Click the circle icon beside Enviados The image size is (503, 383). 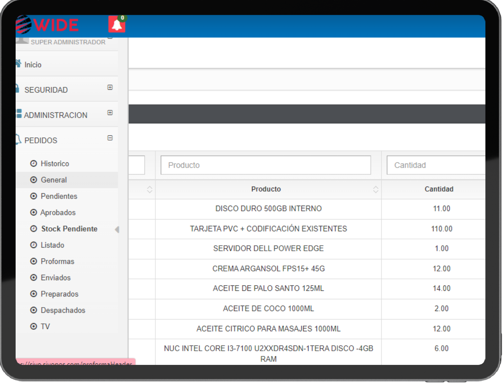point(34,278)
